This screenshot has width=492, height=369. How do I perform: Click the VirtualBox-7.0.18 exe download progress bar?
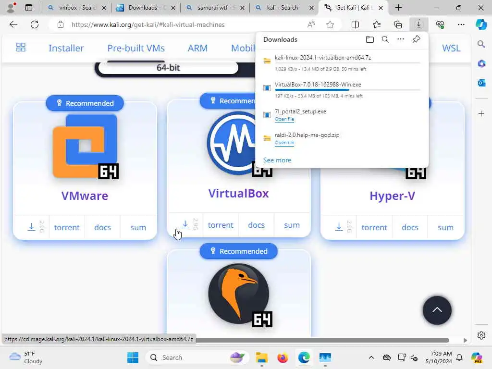347,90
